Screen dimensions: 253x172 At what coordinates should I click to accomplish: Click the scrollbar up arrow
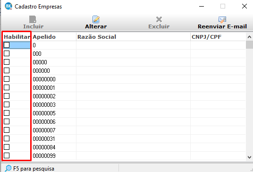249,37
